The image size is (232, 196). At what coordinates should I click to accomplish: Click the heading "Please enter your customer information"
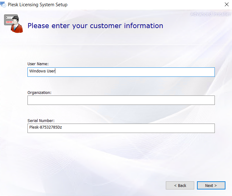(x=96, y=26)
